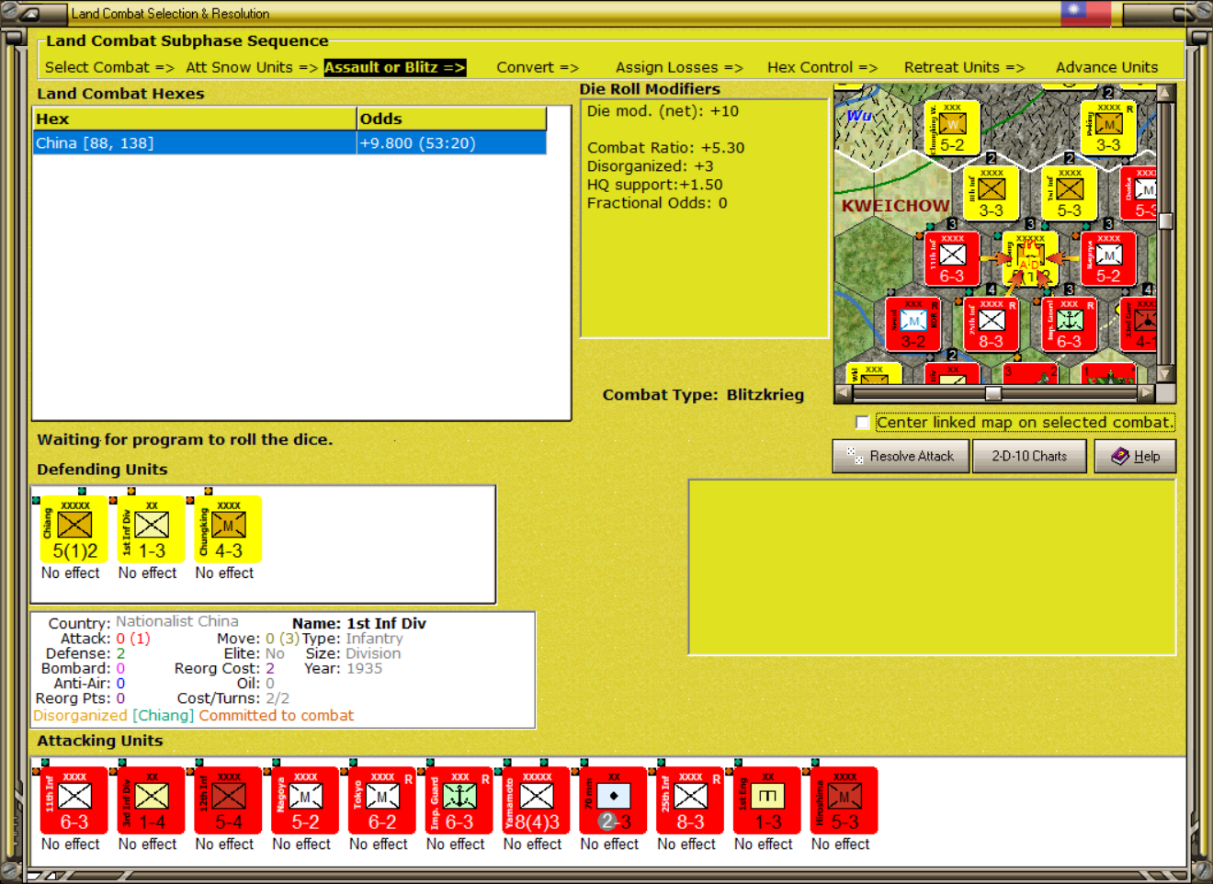Enable Center linked map on selected combat

[863, 423]
